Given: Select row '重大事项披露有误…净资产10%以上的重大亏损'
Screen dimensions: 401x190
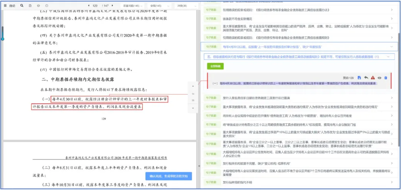Looking at the screenshot, I should tap(300, 134).
